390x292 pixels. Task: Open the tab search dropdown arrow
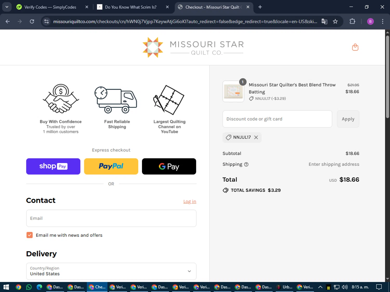pyautogui.click(x=7, y=7)
